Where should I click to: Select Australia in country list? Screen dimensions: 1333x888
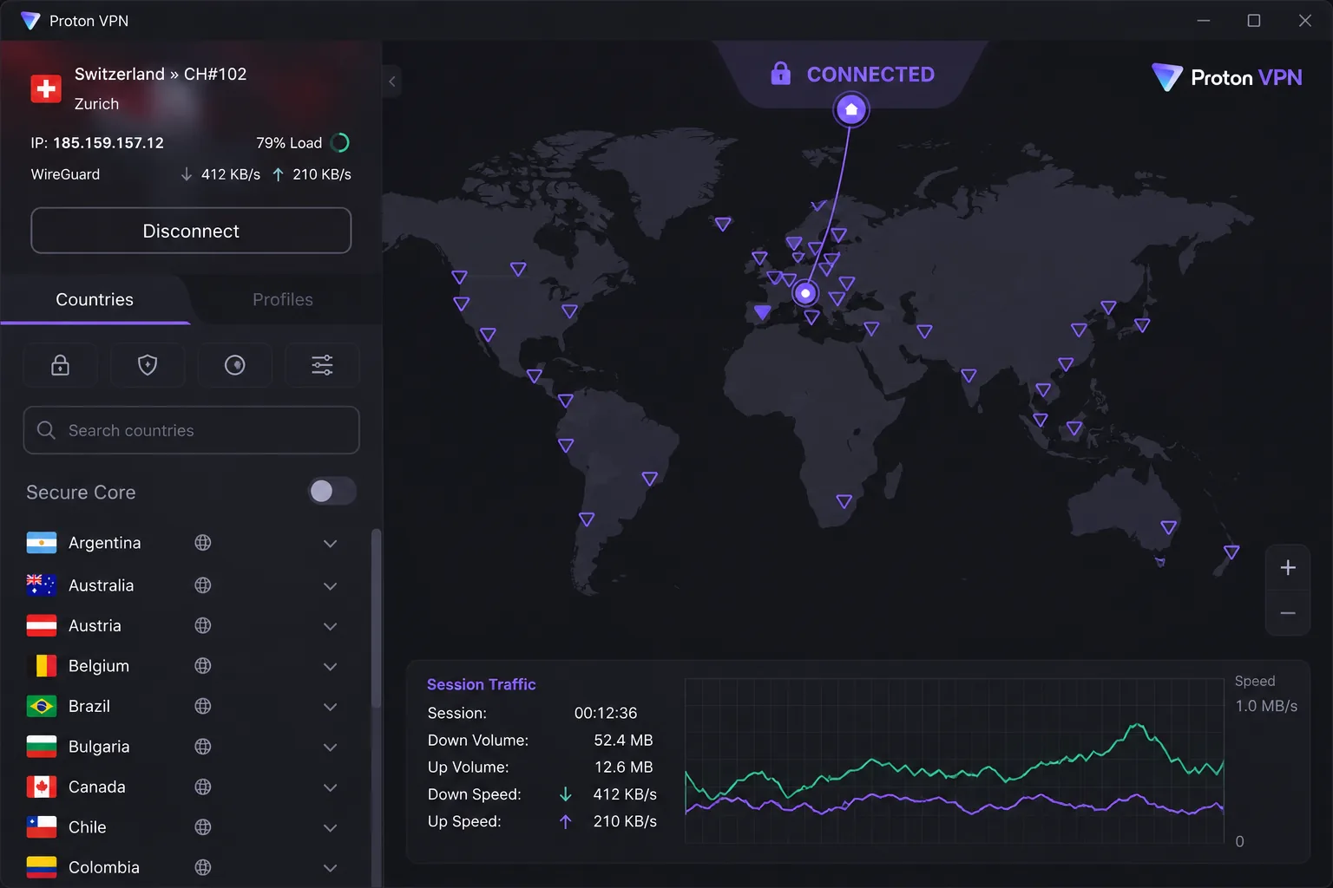101,585
